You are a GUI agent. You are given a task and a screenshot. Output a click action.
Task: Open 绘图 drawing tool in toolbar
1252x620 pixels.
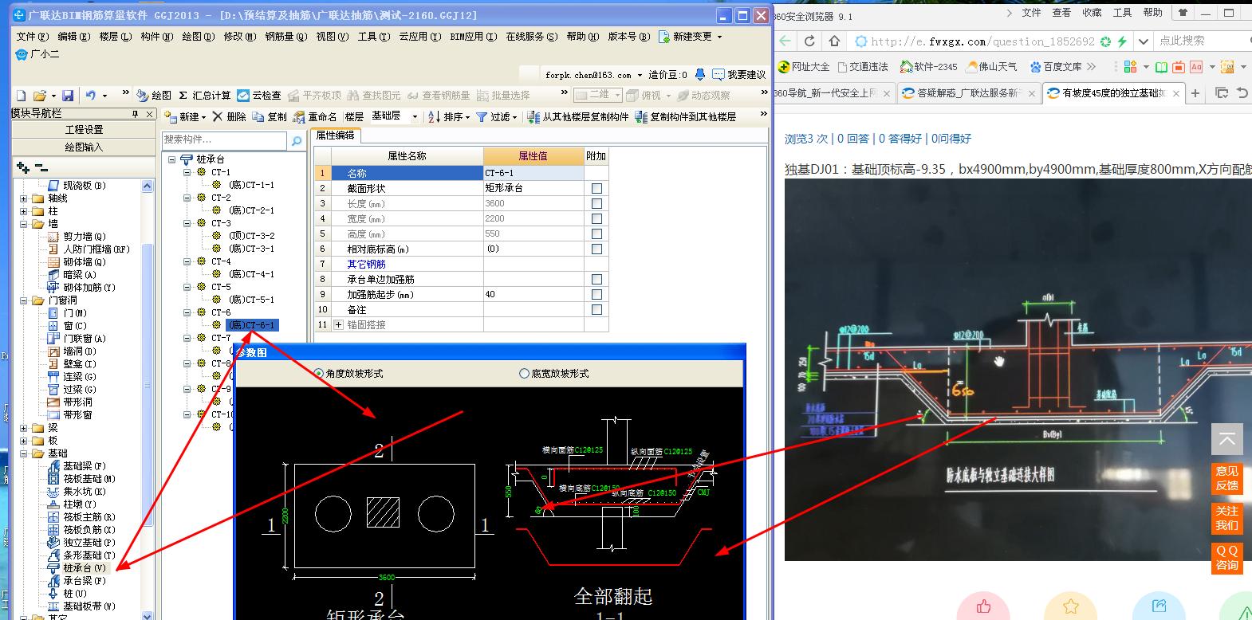click(x=154, y=96)
